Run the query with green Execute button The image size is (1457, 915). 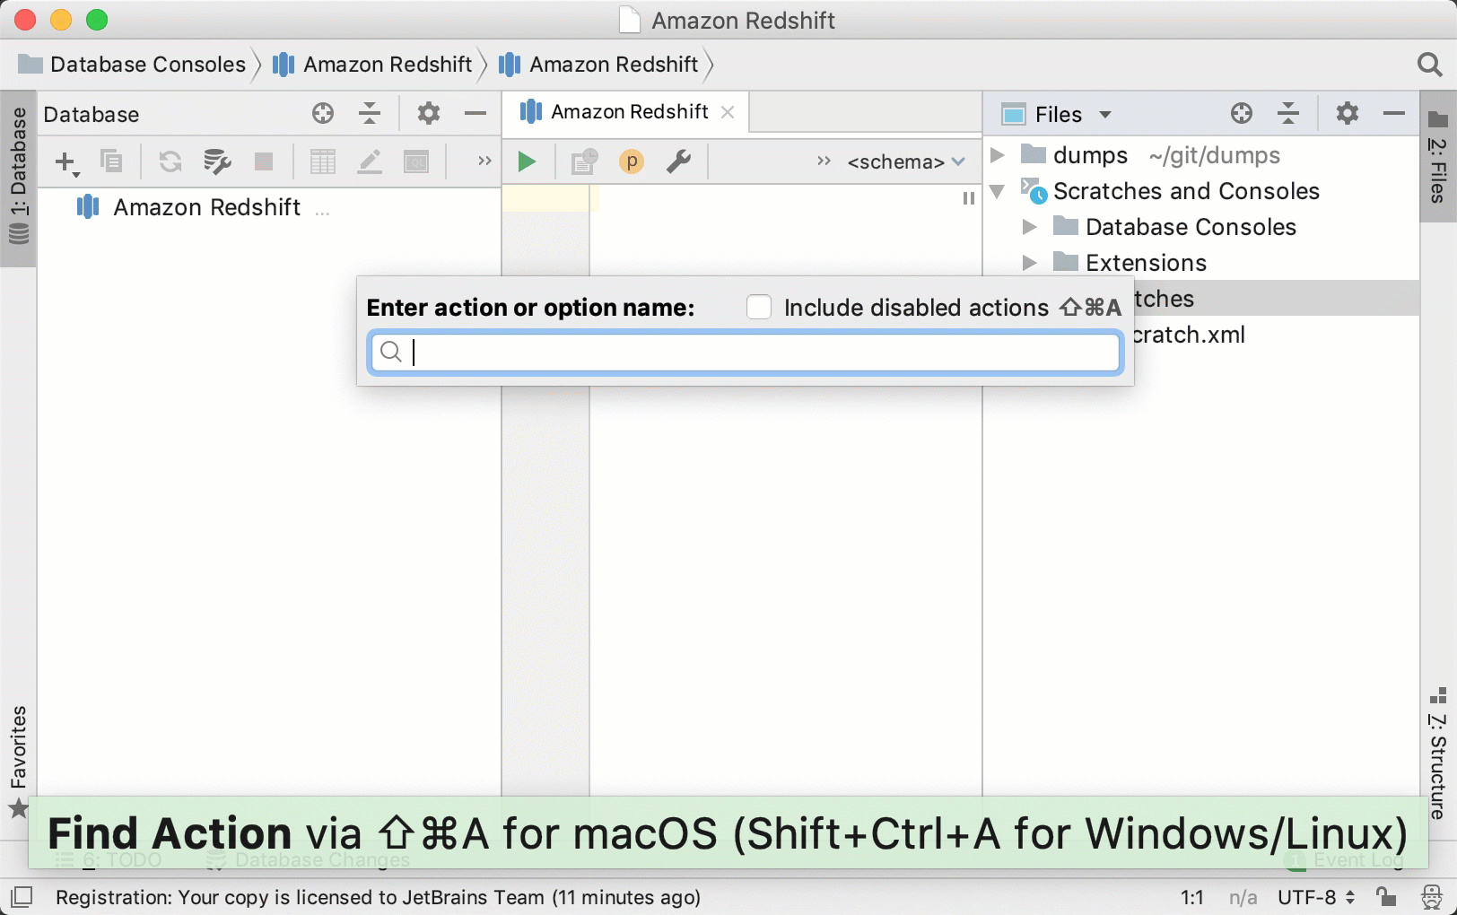(528, 161)
